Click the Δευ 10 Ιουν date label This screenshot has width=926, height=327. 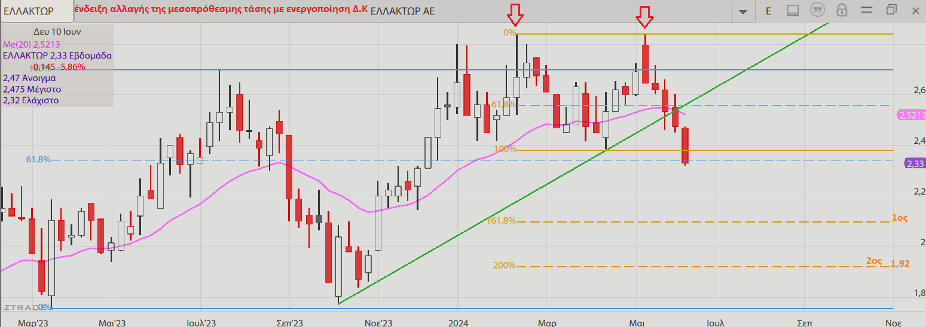57,32
